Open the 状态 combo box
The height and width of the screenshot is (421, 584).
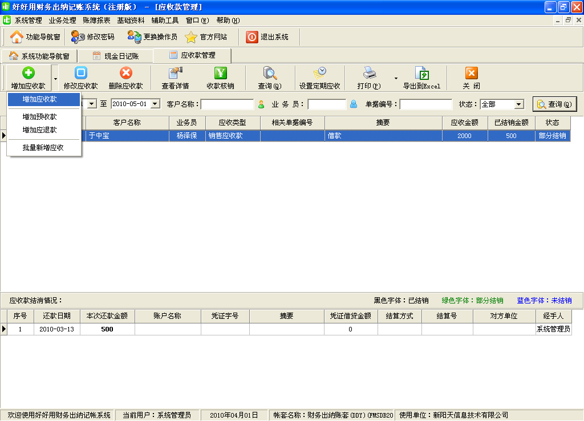click(x=518, y=104)
